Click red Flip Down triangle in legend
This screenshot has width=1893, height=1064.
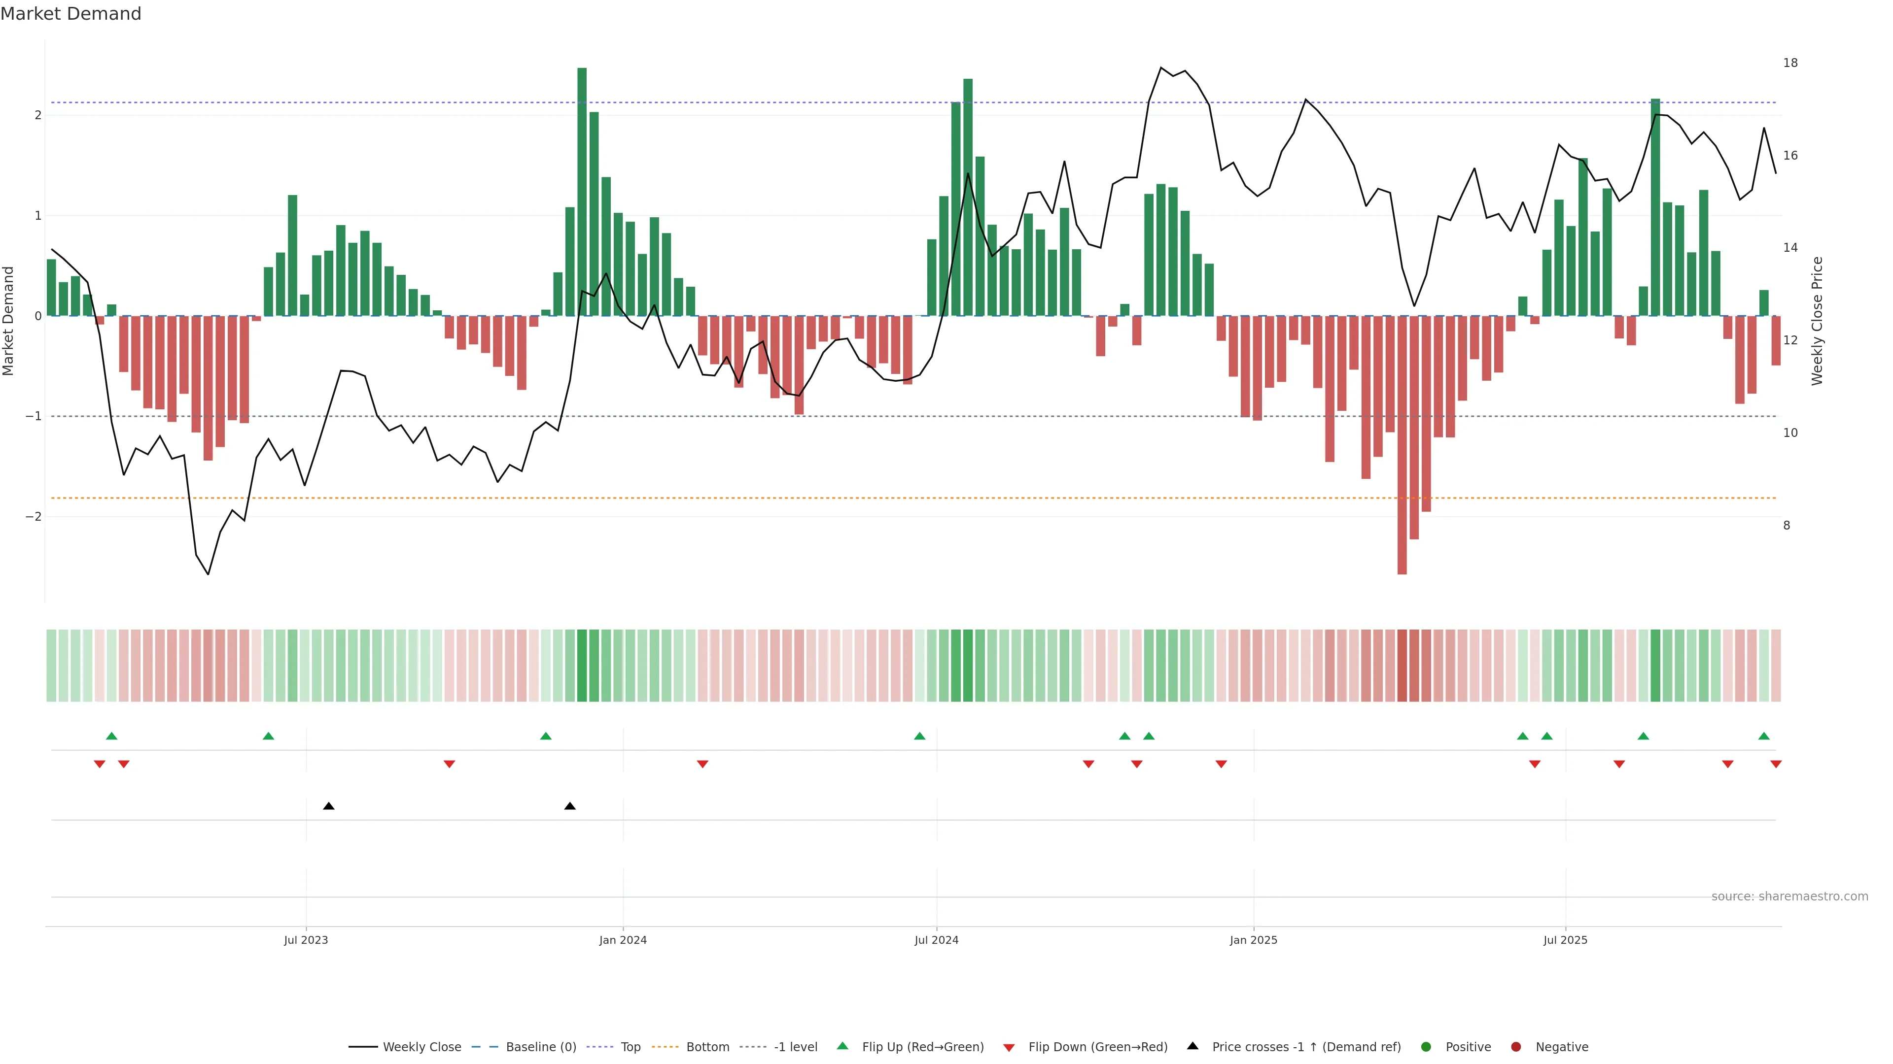point(1009,1048)
